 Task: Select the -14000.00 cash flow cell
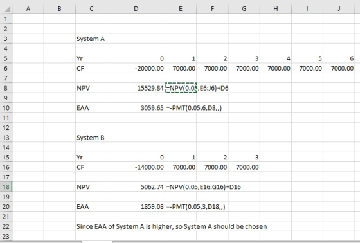(136, 167)
